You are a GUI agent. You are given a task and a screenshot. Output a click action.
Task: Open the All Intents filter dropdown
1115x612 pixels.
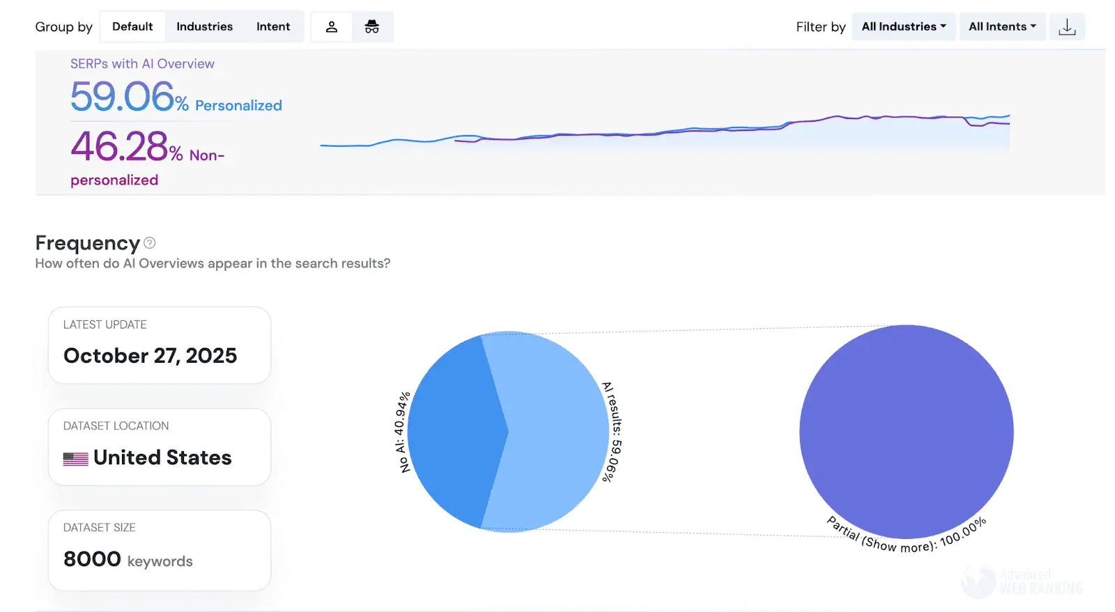(1001, 27)
